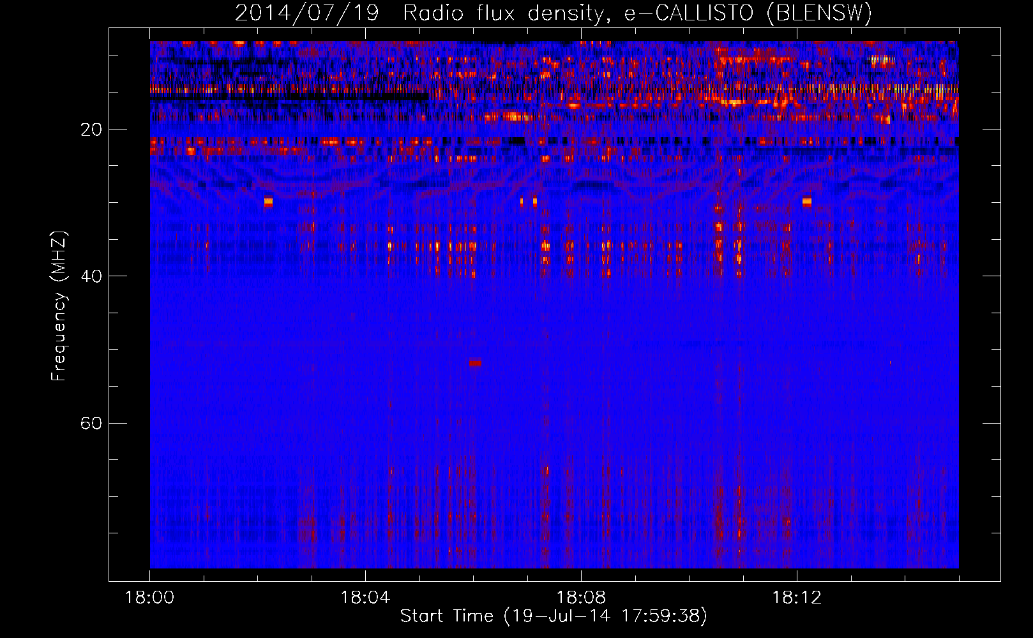The height and width of the screenshot is (638, 1033).
Task: Click the '20' frequency axis label
Action: pos(91,130)
